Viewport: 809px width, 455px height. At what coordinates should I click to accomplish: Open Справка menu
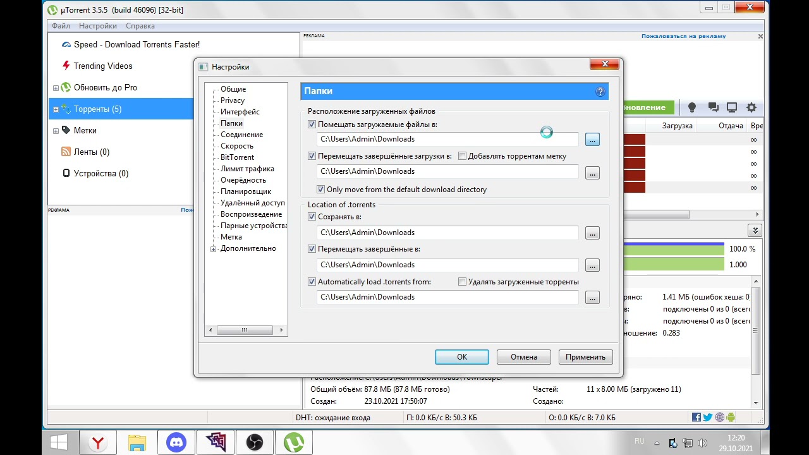(140, 26)
